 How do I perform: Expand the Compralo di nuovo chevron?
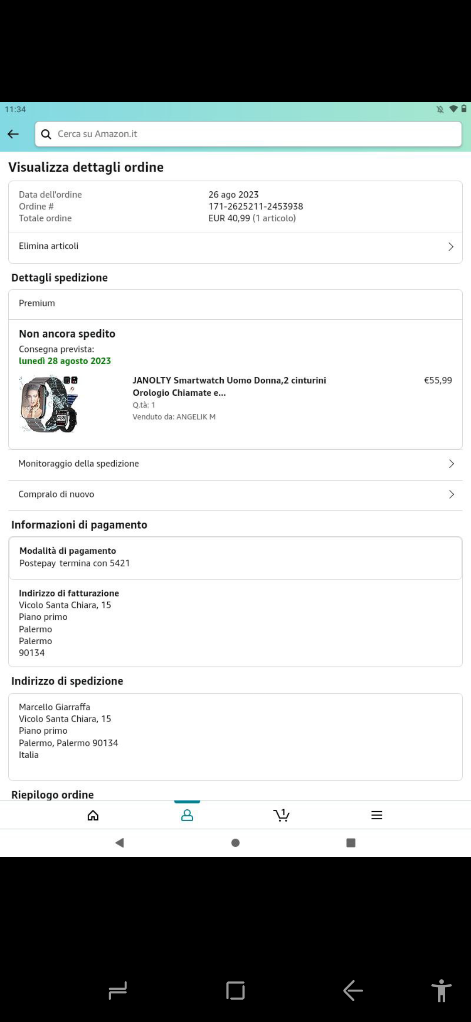[x=451, y=494]
